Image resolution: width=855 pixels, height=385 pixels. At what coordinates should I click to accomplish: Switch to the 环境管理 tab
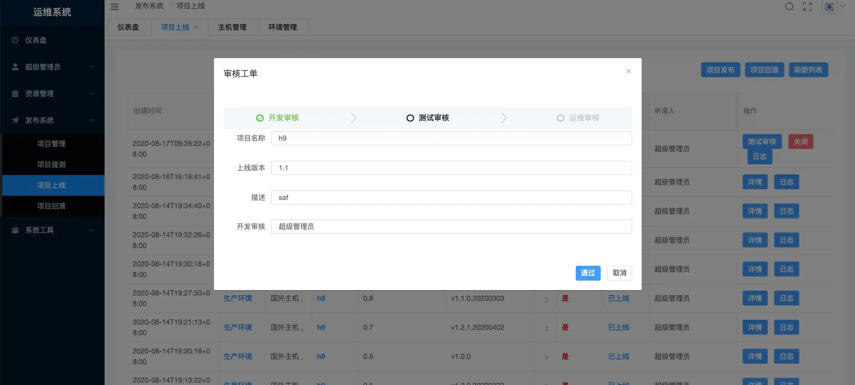pyautogui.click(x=283, y=27)
